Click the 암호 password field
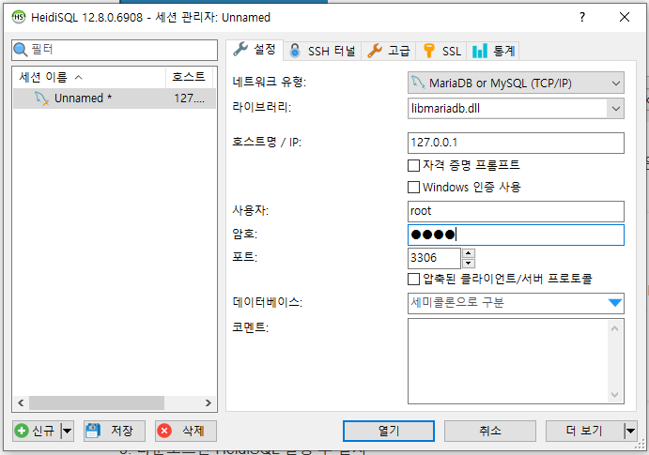 (x=516, y=235)
